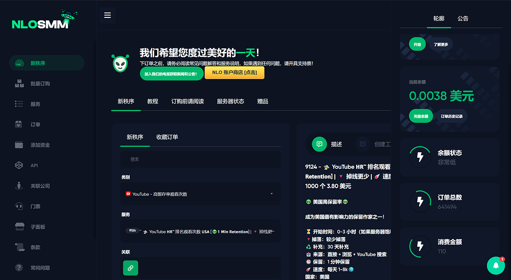Select the 新秩序 sidebar icon
Image resolution: width=511 pixels, height=280 pixels.
coord(19,63)
